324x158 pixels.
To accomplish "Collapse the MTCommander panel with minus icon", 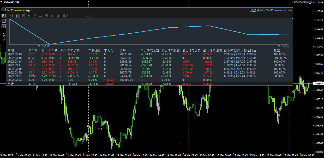I will pyautogui.click(x=3, y=9).
